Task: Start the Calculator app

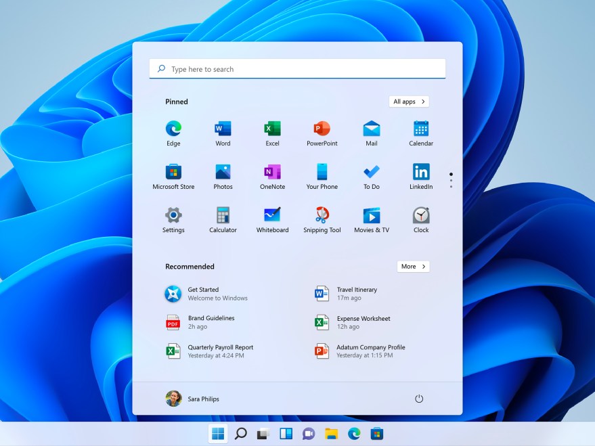Action: (223, 215)
